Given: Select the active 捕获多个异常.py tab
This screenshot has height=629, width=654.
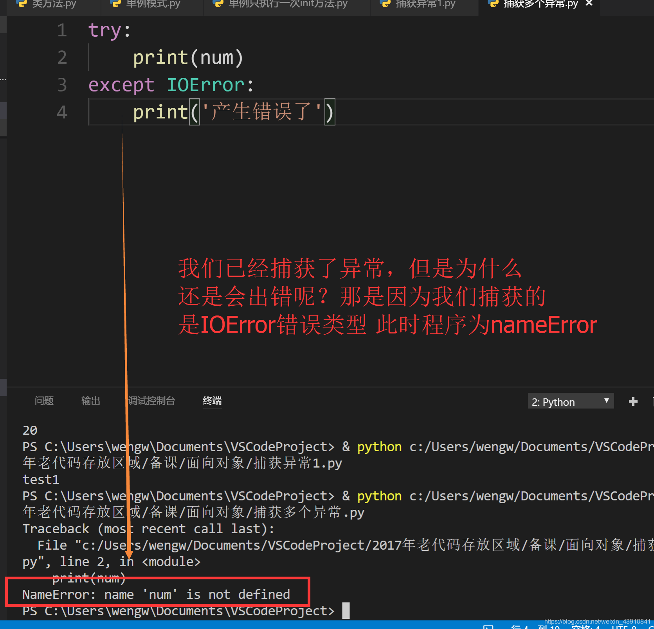Looking at the screenshot, I should [x=540, y=5].
